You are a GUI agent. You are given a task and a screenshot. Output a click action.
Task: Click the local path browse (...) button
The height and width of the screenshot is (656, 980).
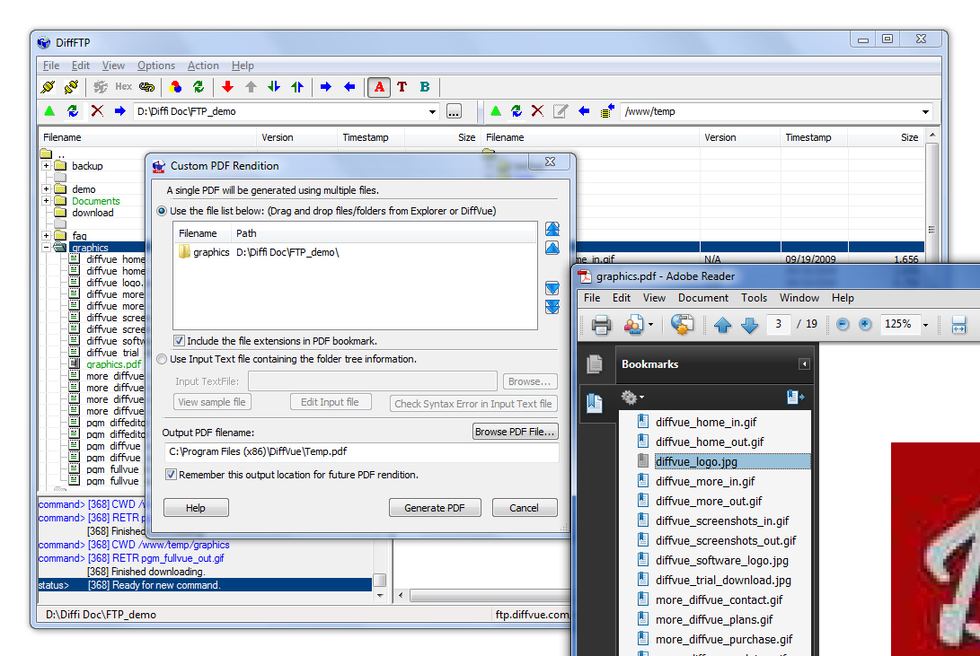pos(454,111)
